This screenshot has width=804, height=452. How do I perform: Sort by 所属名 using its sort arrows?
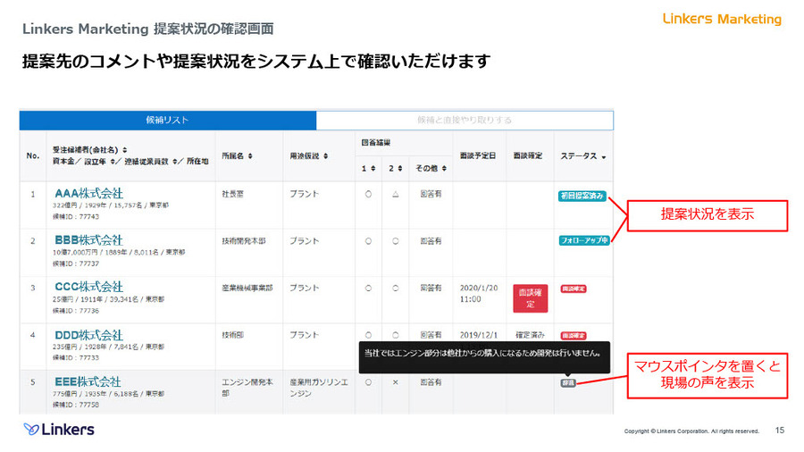(250, 155)
